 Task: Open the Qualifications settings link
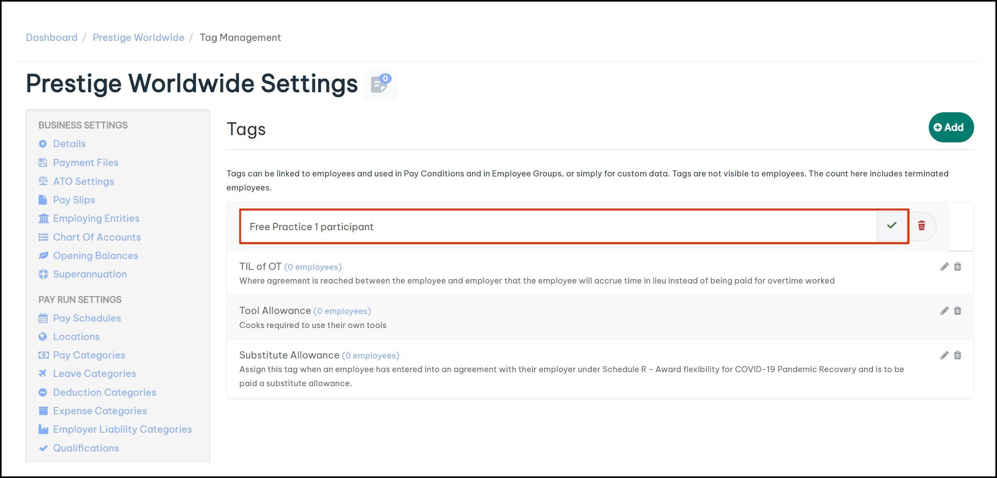pos(86,448)
